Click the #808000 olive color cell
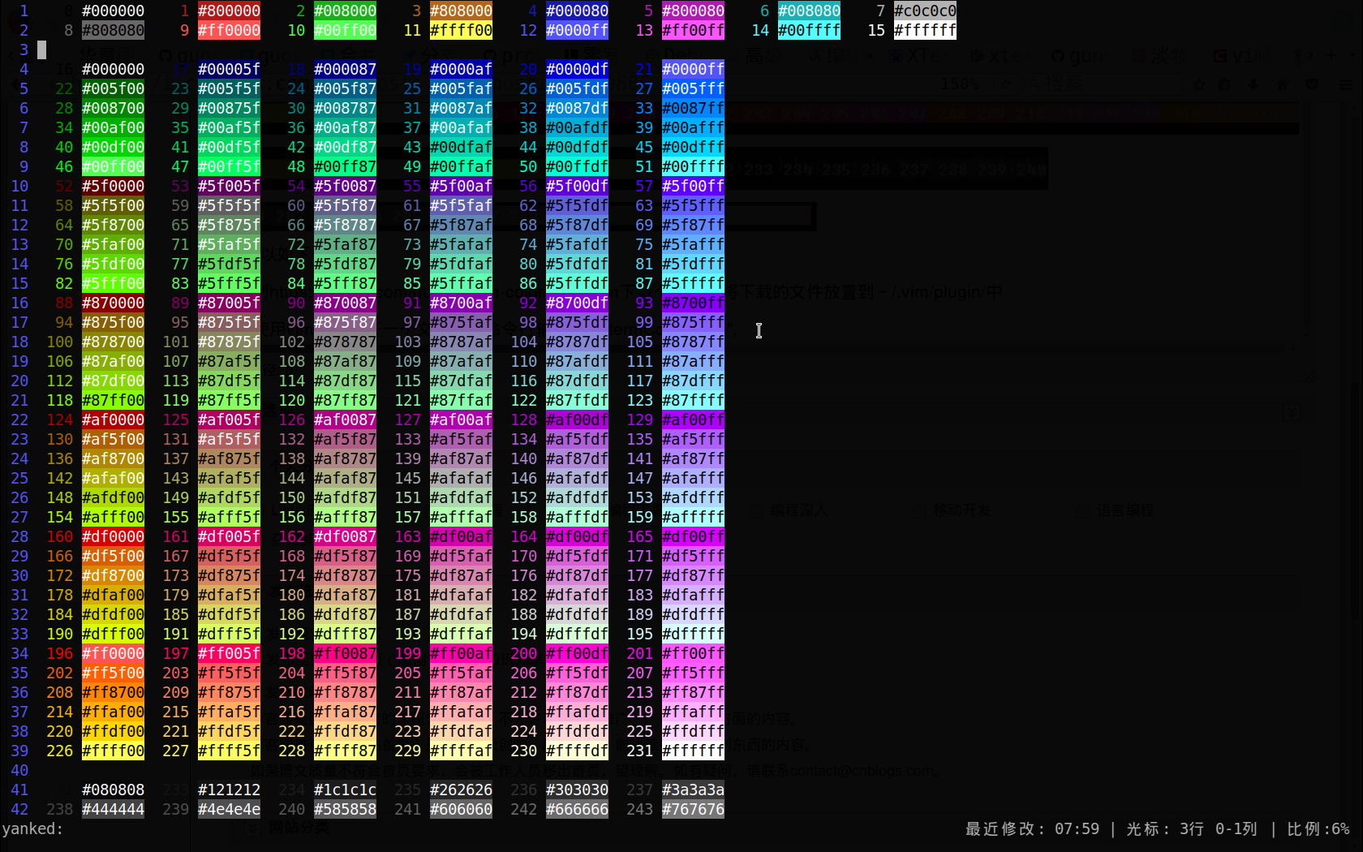 coord(461,11)
